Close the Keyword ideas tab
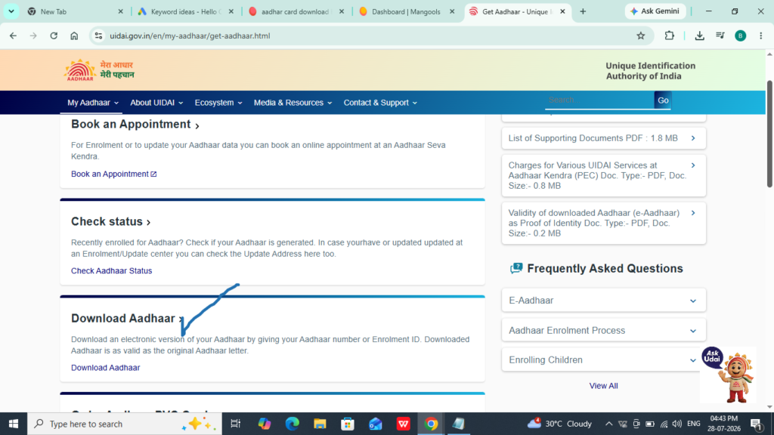 coord(231,11)
